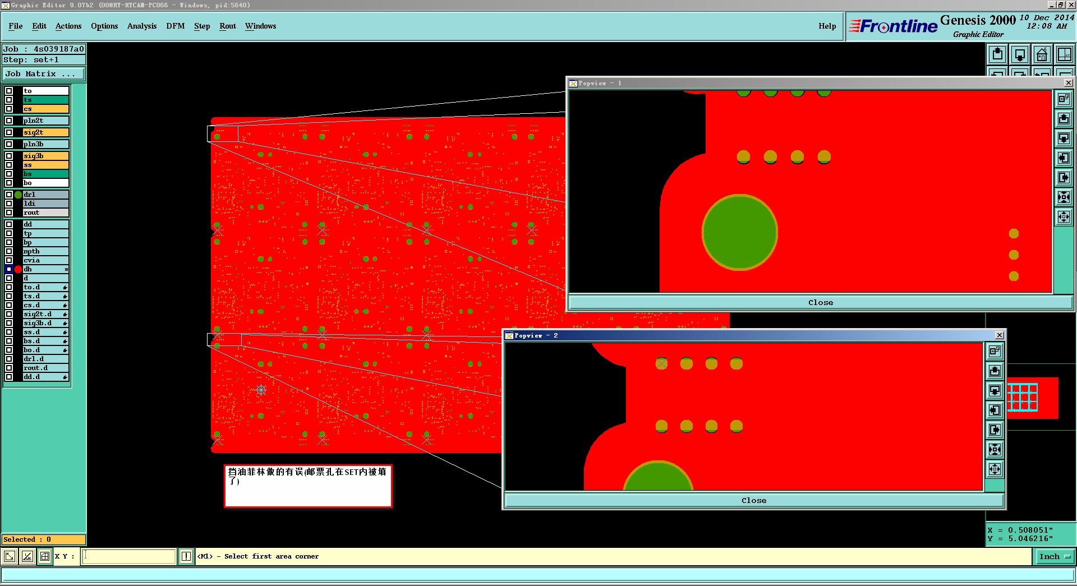Click the Step: set+1 label
Image resolution: width=1077 pixels, height=586 pixels.
pos(44,59)
